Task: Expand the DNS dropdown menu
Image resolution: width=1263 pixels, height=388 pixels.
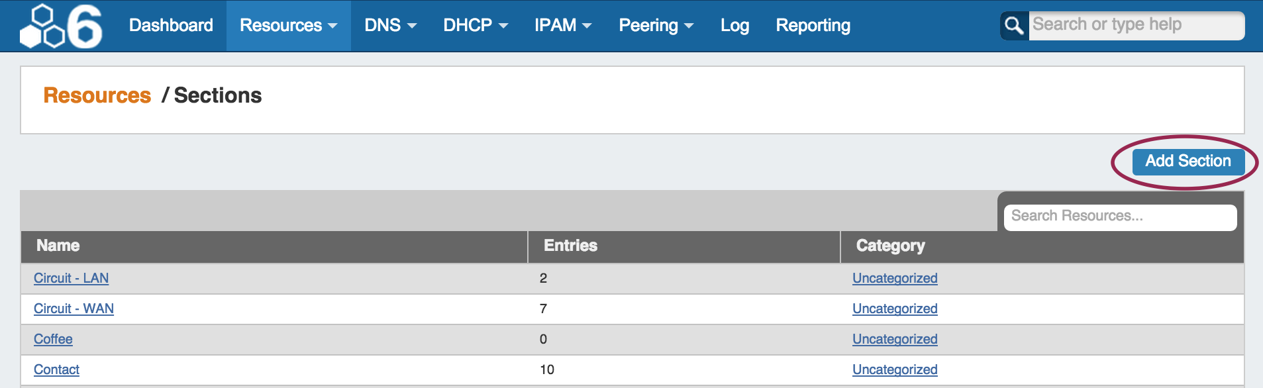Action: click(390, 26)
